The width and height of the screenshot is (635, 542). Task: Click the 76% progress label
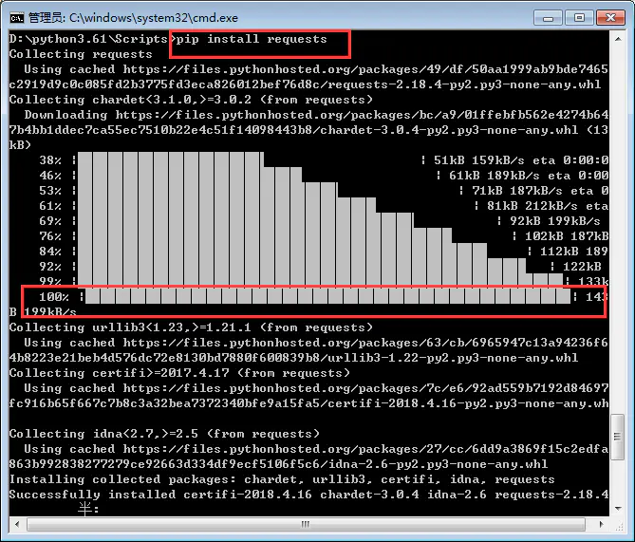(x=50, y=236)
